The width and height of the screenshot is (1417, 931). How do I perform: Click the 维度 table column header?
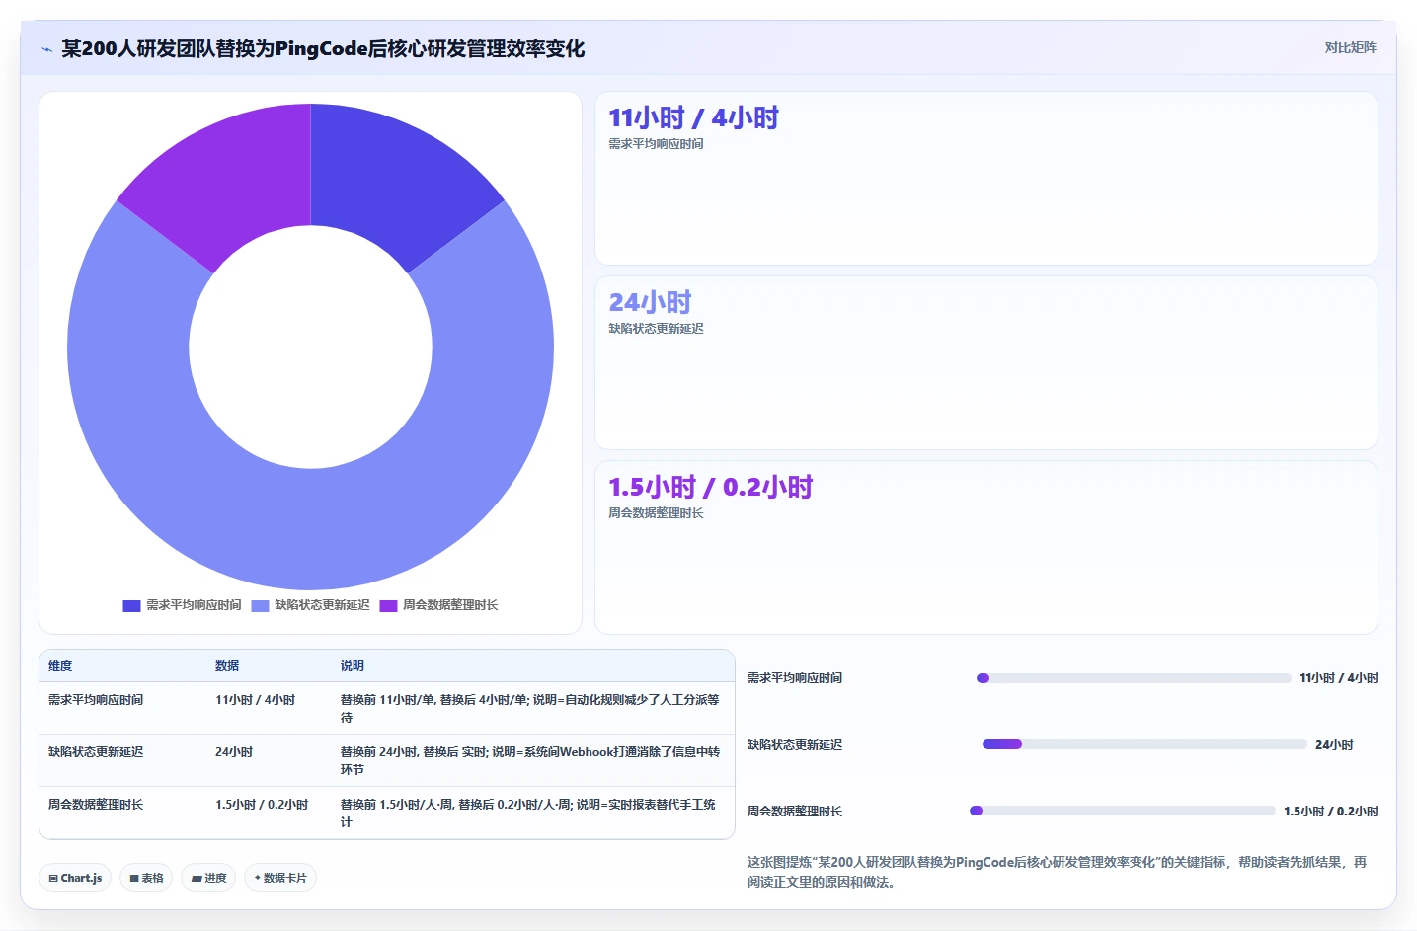(60, 666)
